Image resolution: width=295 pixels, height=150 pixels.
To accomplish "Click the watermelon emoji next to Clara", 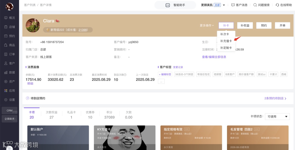I will 58,21.
